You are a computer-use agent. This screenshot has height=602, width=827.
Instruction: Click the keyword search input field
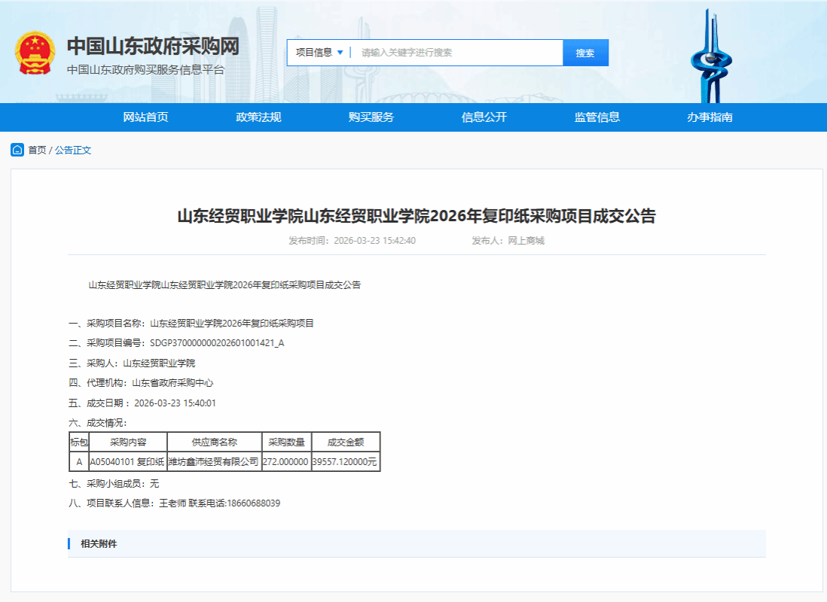tap(457, 53)
